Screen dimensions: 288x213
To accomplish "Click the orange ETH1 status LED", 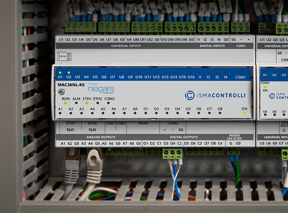I will 87,103.
